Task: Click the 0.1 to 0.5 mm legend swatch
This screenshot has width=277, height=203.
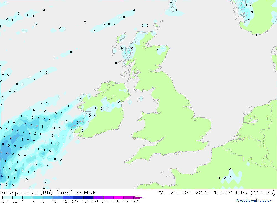Action: click(x=7, y=197)
